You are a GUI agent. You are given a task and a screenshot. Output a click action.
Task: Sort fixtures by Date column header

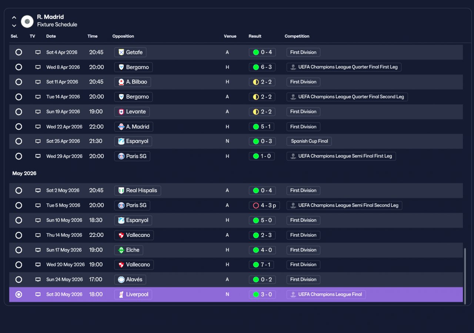click(51, 36)
